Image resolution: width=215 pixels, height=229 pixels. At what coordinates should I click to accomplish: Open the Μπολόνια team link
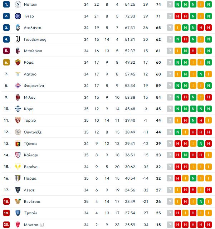tap(33, 51)
